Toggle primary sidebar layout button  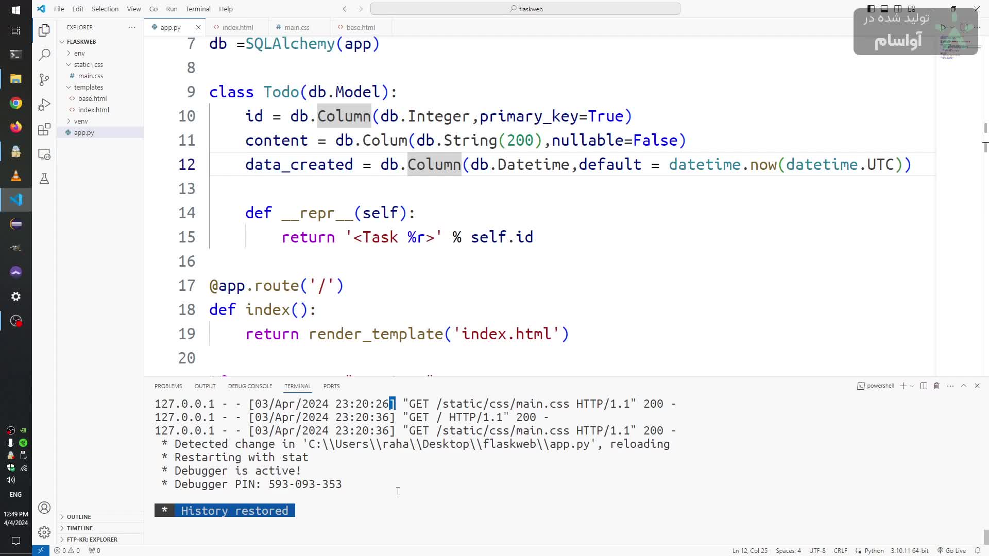871,9
